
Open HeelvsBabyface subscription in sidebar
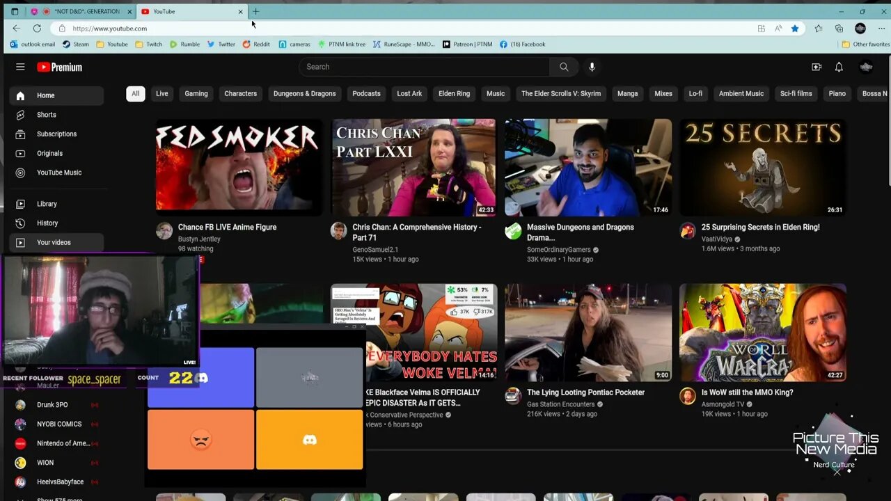[60, 482]
